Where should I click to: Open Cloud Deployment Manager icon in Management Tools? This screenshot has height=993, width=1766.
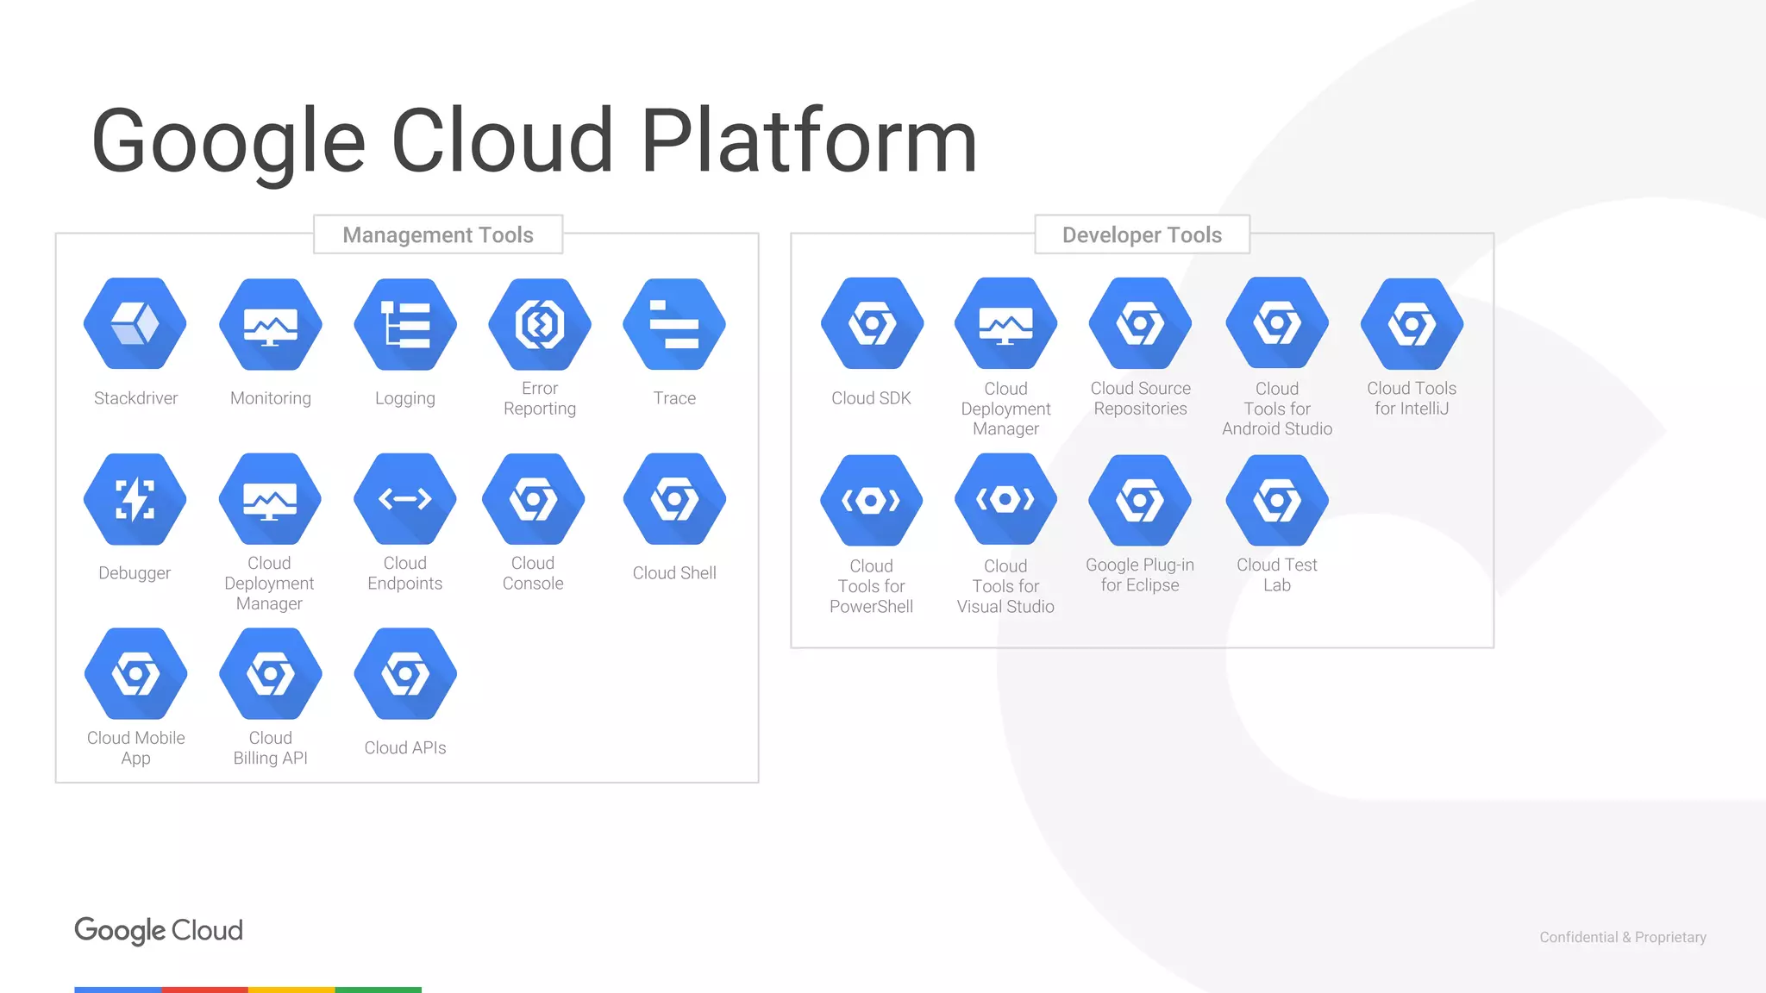270,499
